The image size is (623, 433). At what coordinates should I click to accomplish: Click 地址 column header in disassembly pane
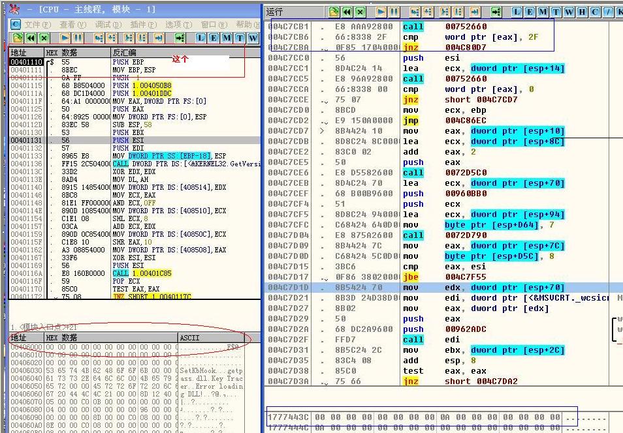[x=27, y=52]
